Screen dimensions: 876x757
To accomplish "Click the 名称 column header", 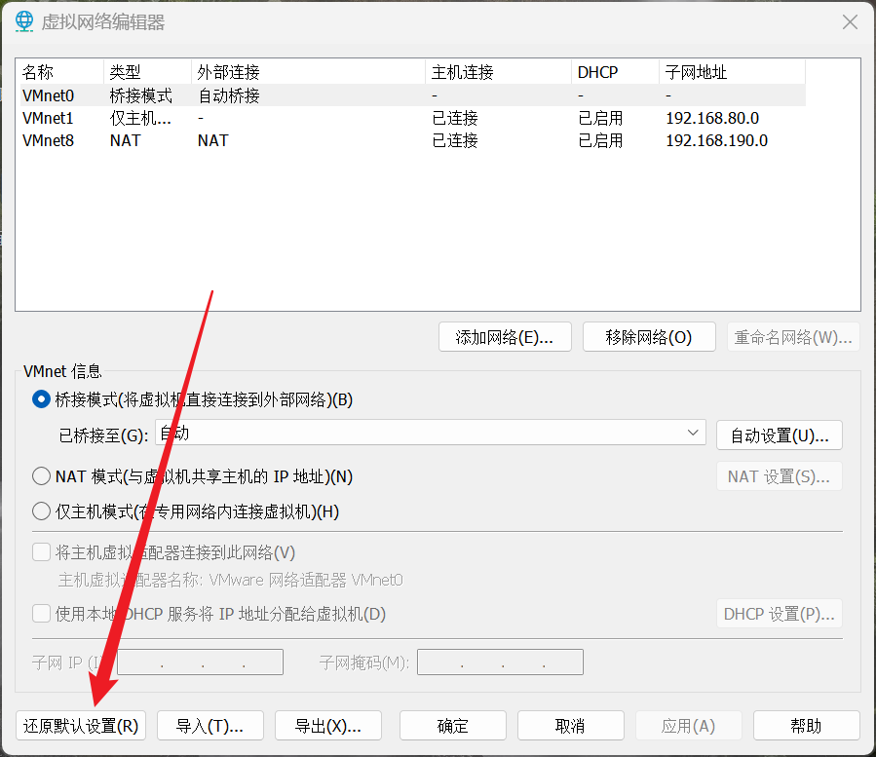I will [60, 72].
